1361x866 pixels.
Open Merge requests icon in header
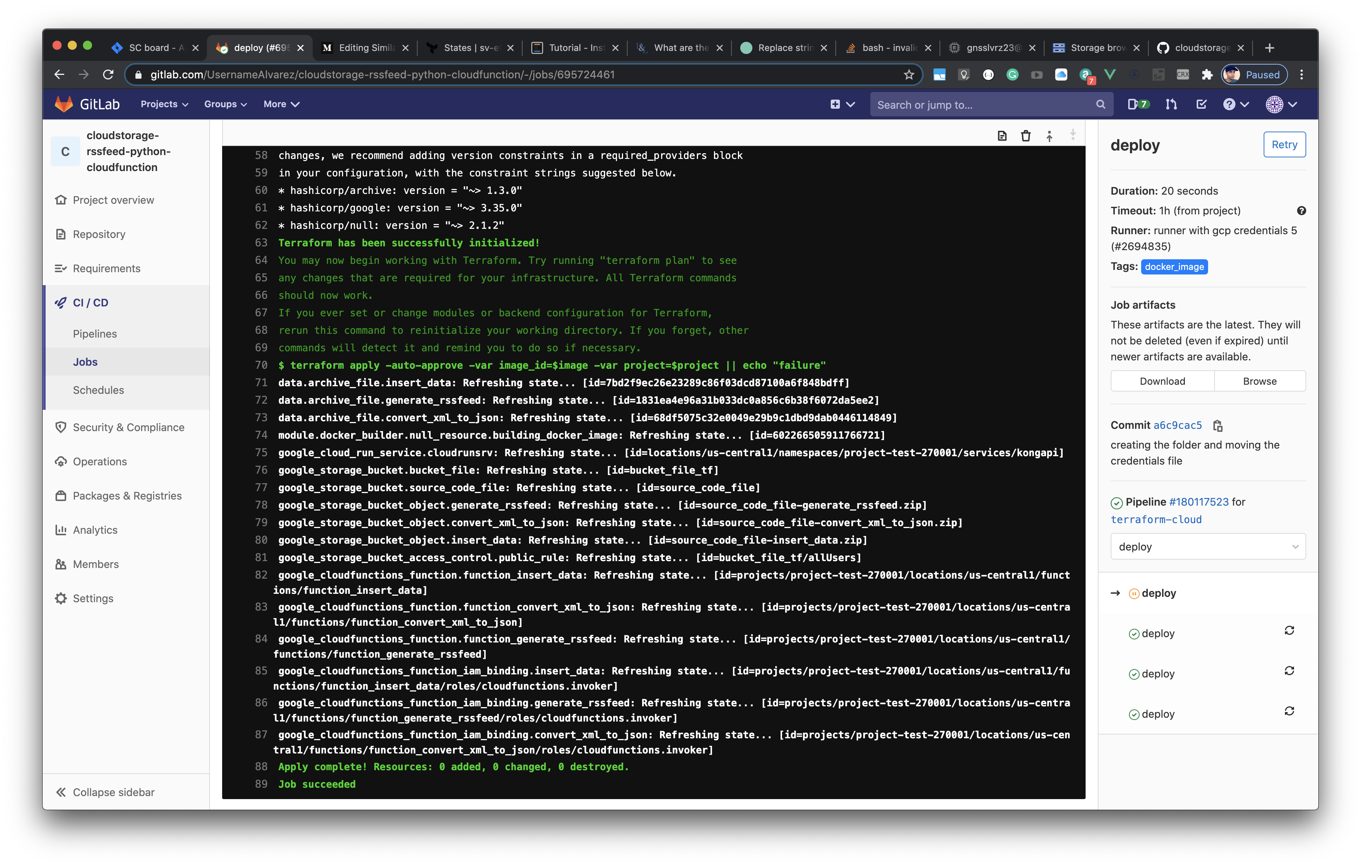(1171, 105)
